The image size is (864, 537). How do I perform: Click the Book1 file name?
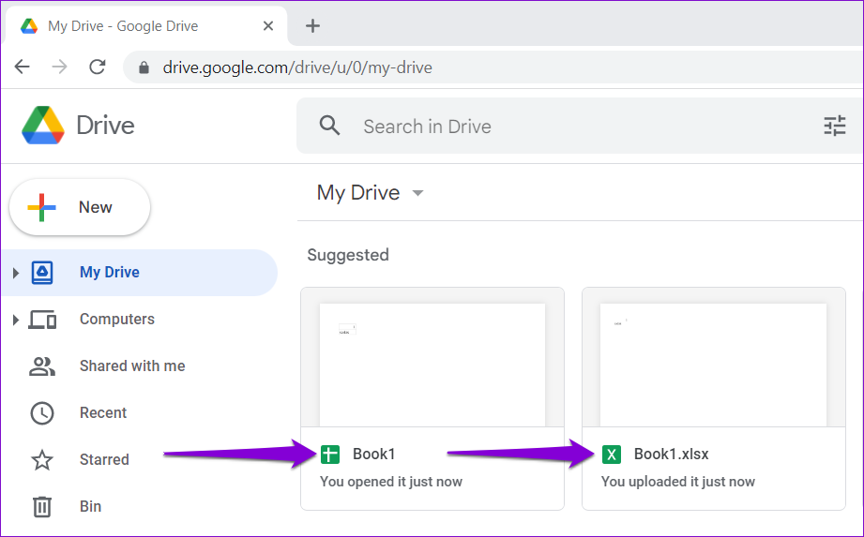[374, 455]
